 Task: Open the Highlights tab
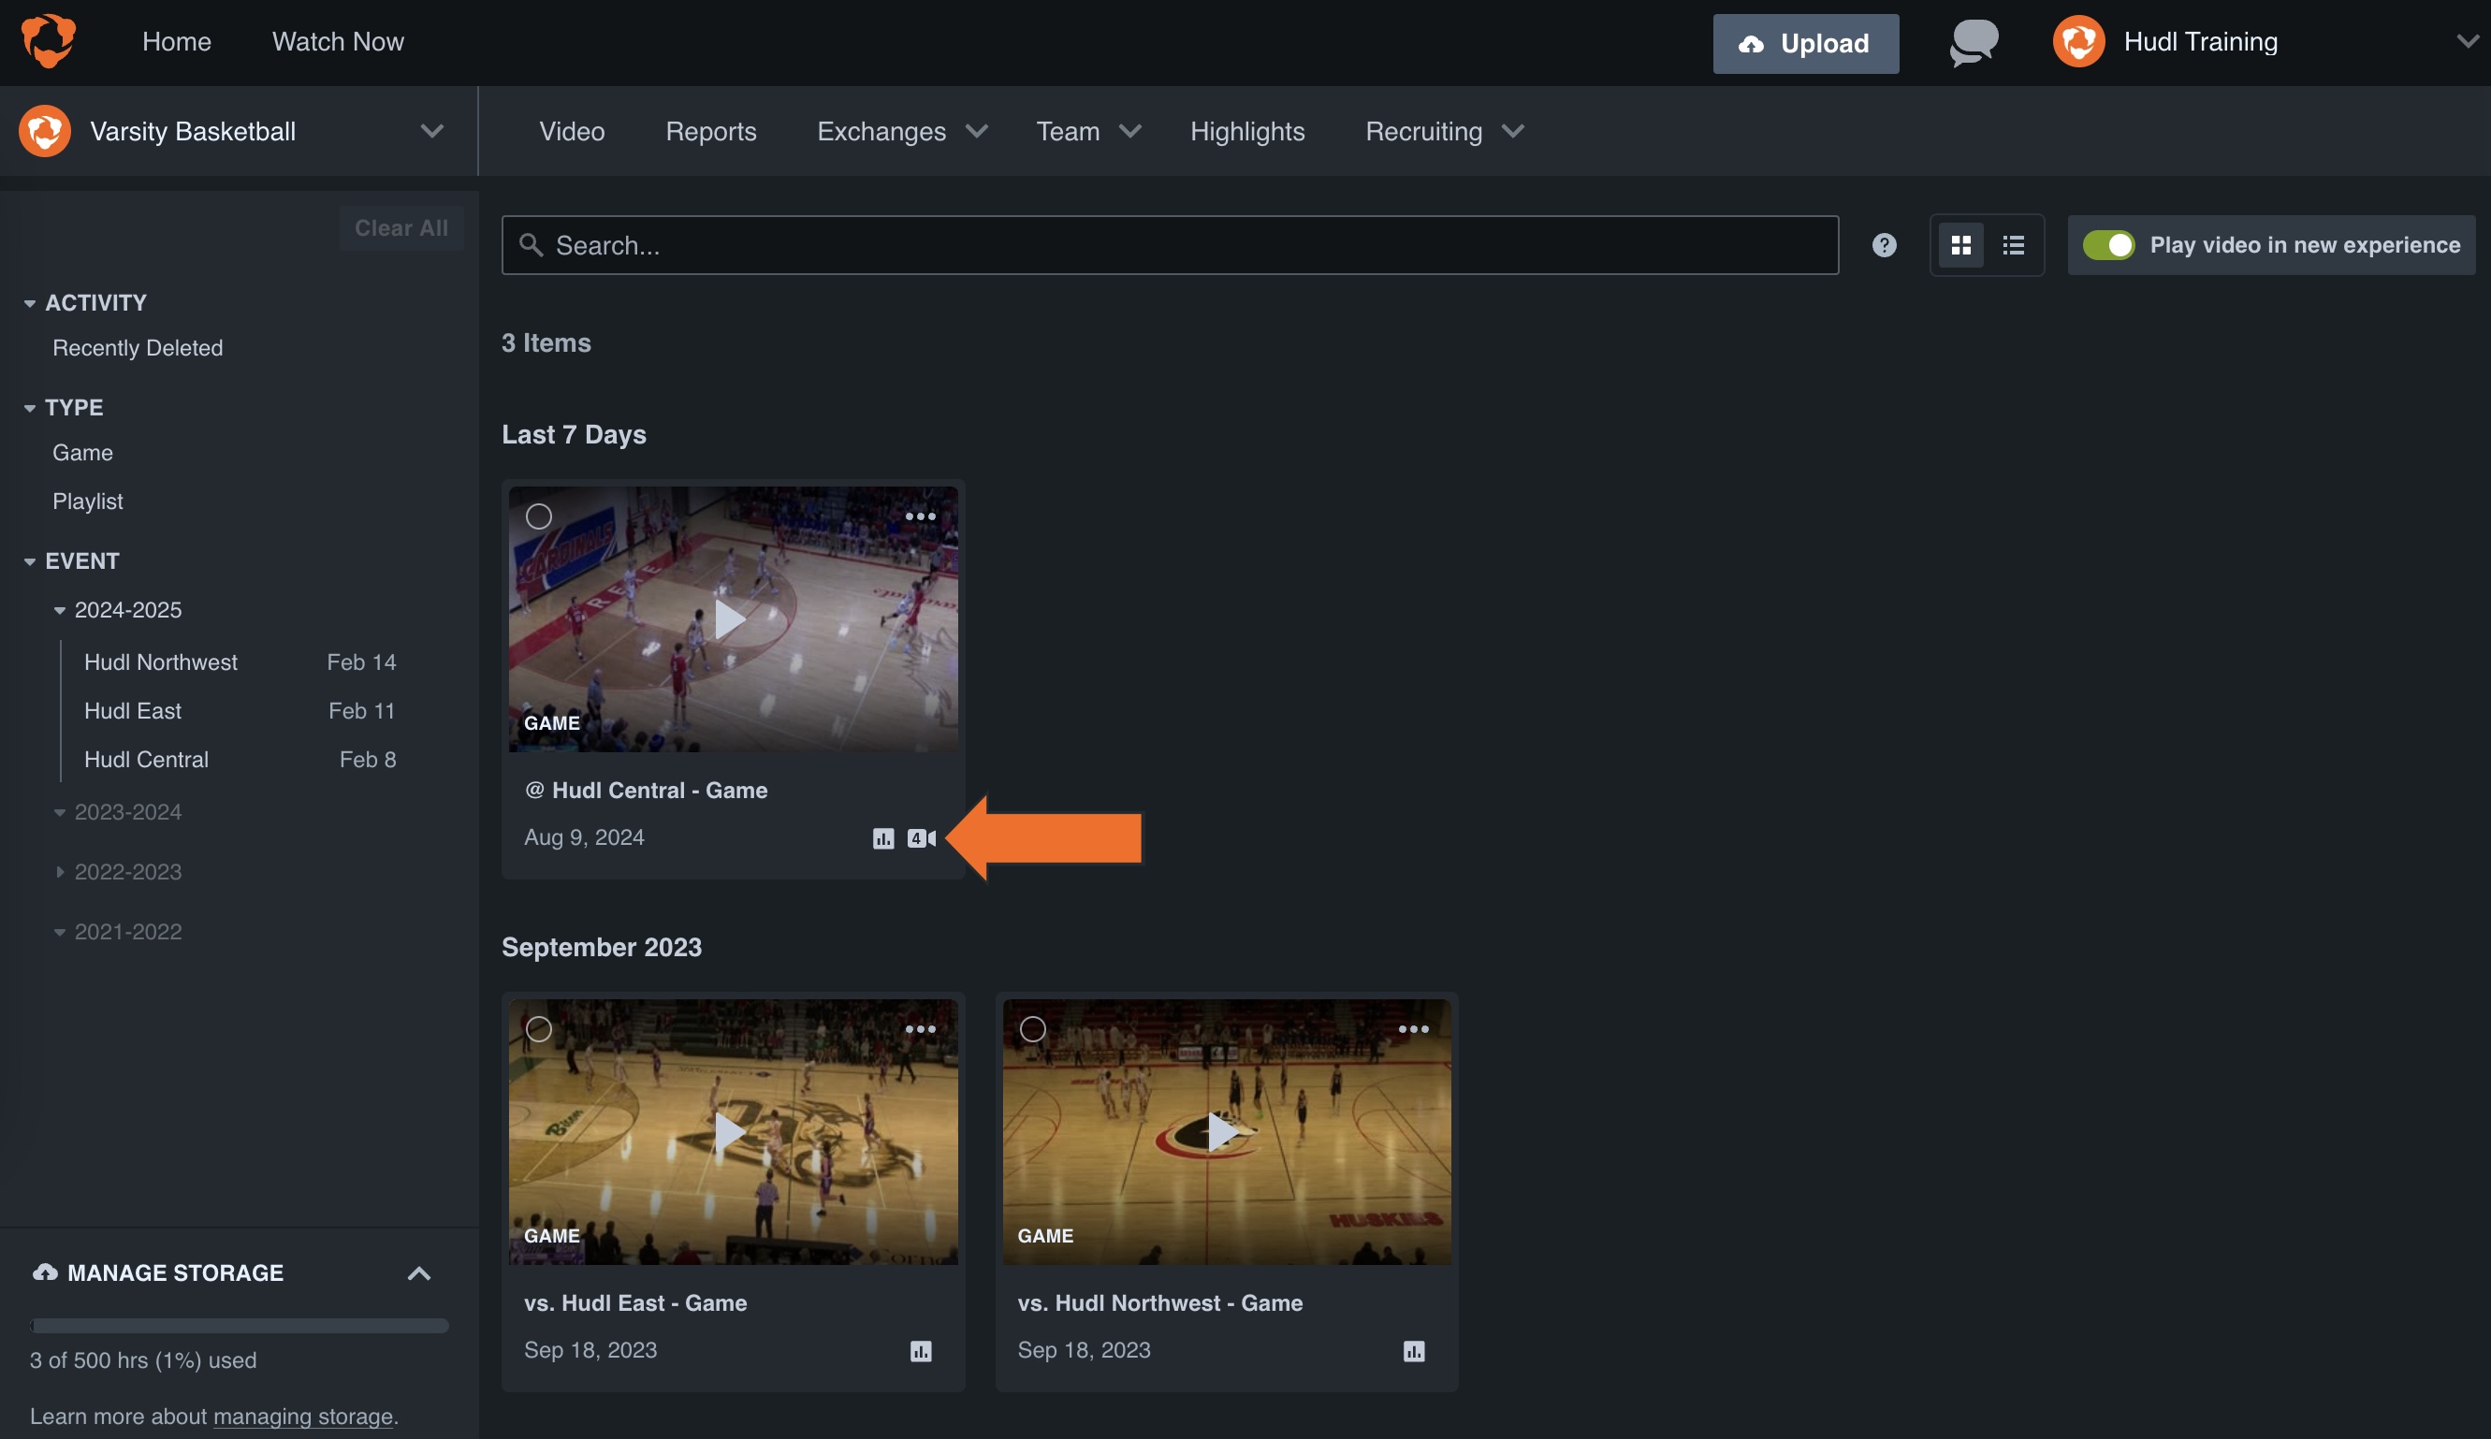click(1247, 130)
